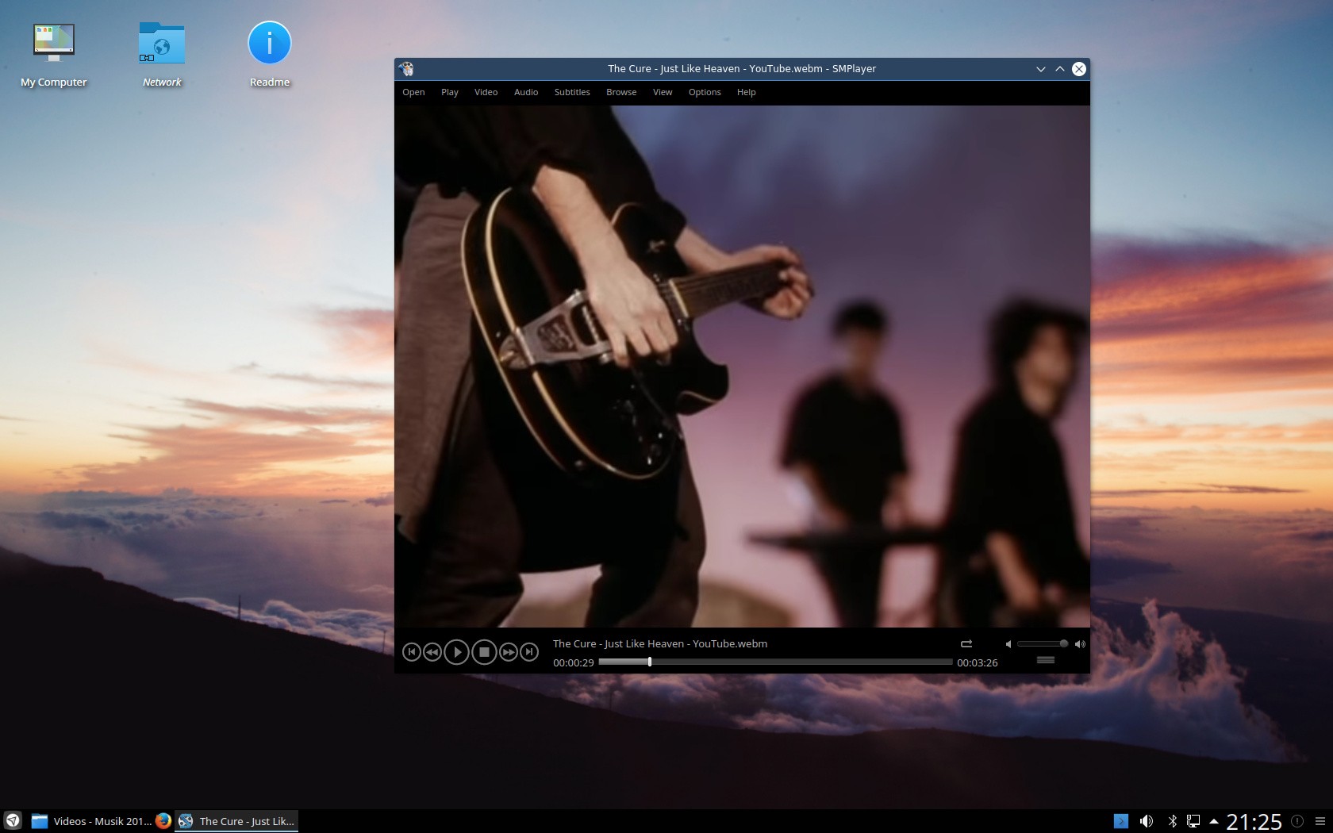Skip to the previous track
This screenshot has height=833, width=1333.
click(411, 652)
